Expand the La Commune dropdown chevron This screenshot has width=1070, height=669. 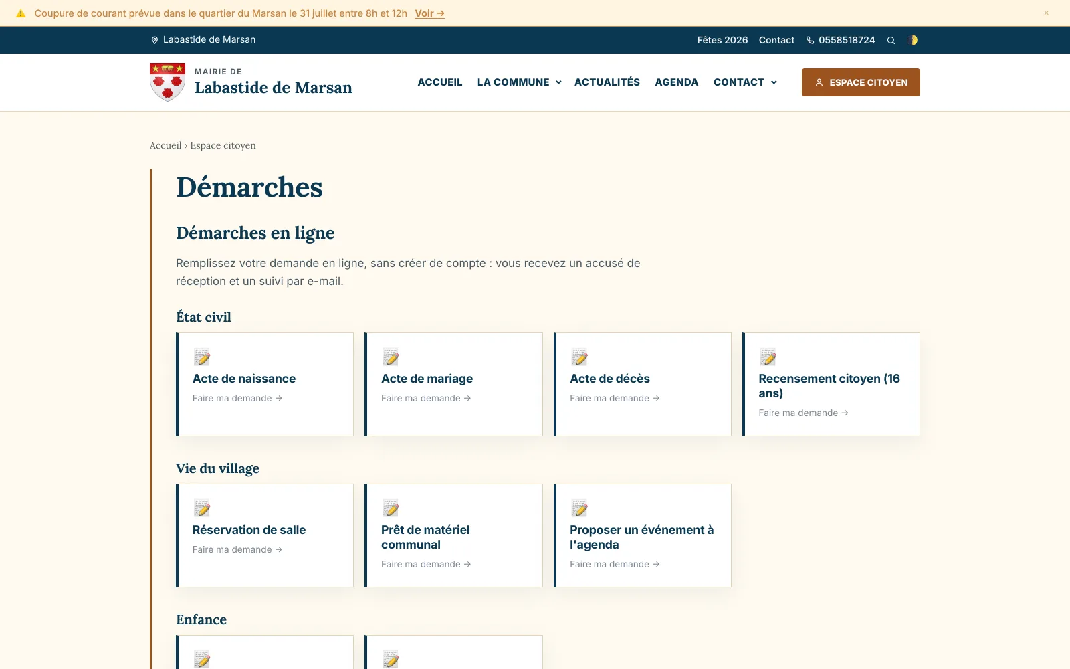point(558,82)
